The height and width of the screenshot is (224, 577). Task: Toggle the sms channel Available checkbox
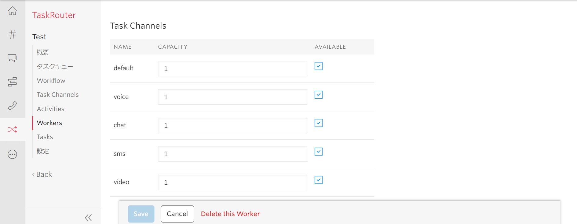pos(319,152)
